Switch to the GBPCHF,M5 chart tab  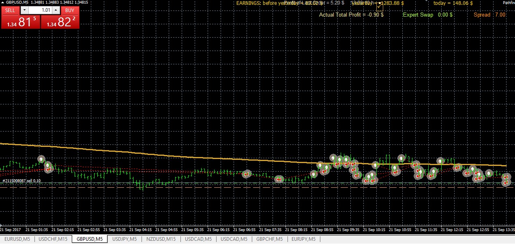[269, 239]
